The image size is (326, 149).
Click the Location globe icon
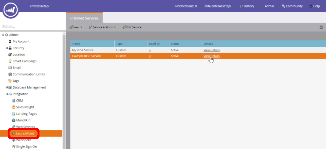click(x=10, y=54)
